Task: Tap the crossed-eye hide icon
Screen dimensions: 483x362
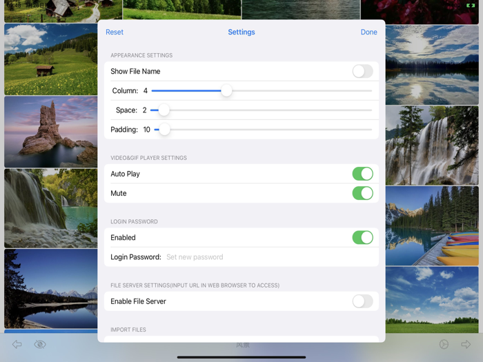Action: pyautogui.click(x=40, y=344)
